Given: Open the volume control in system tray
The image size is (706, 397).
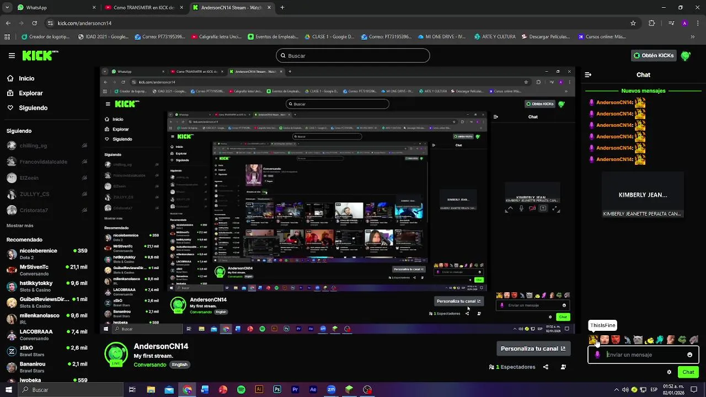Looking at the screenshot, I should click(x=627, y=390).
